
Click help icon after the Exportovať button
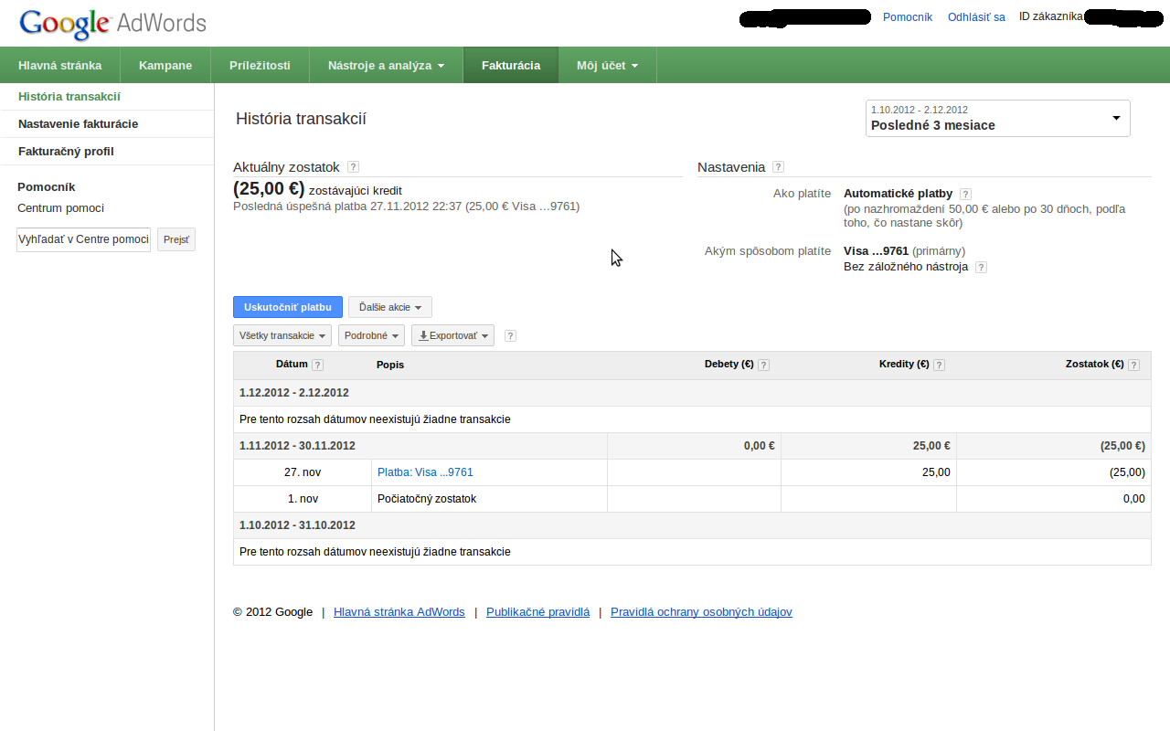[x=510, y=335]
